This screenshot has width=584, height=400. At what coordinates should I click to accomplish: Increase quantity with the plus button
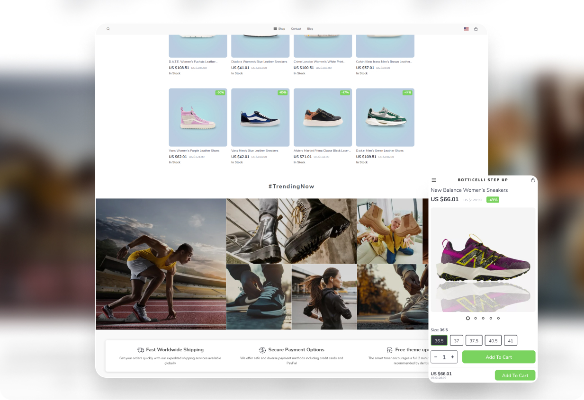[452, 357]
